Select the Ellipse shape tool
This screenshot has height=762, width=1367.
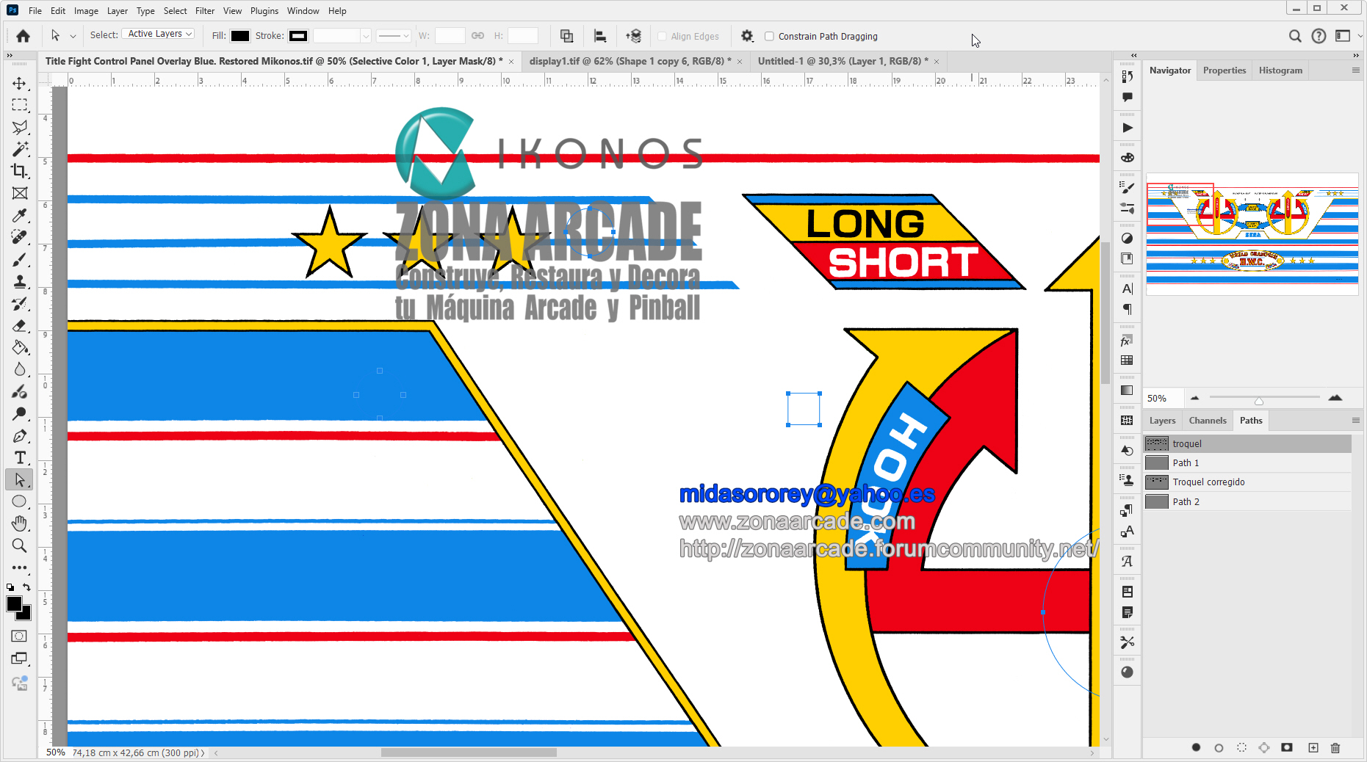pyautogui.click(x=20, y=502)
